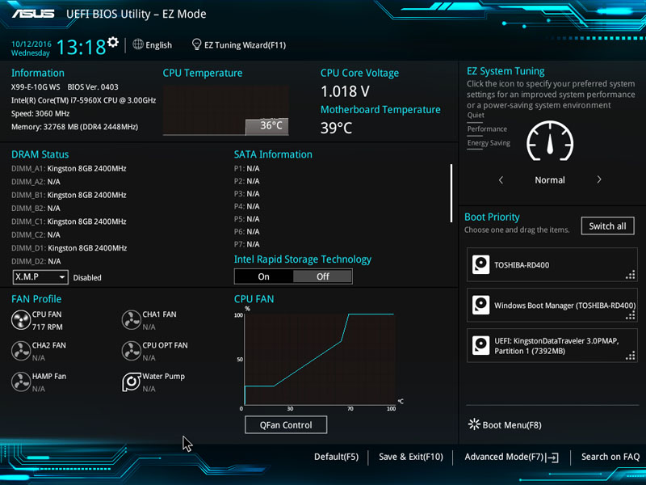
Task: Go to next EZ System Tuning mode
Action: click(599, 179)
